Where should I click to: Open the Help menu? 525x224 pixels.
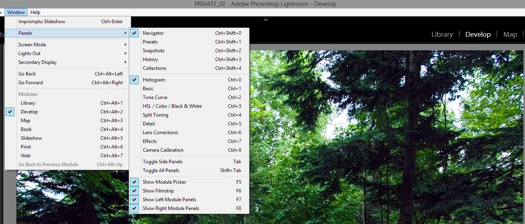click(35, 12)
